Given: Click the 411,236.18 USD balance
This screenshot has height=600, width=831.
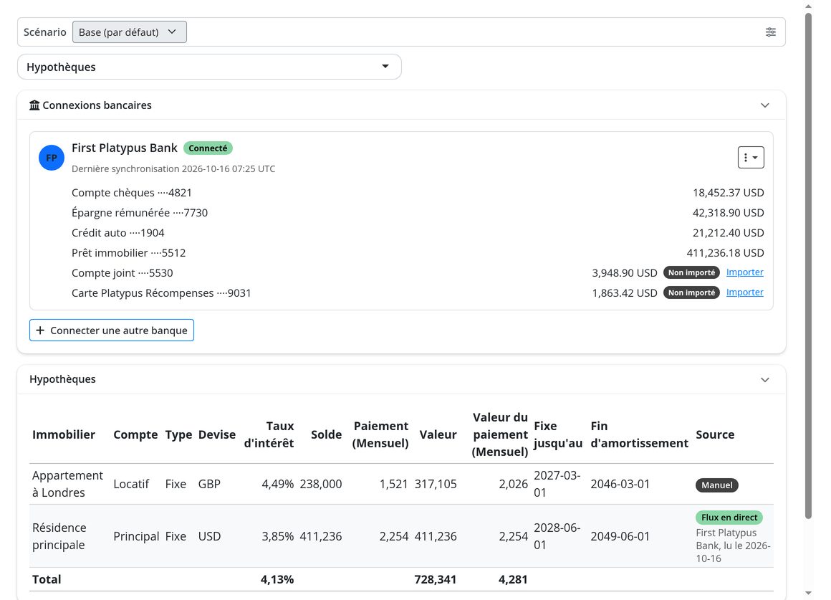Looking at the screenshot, I should tap(725, 253).
